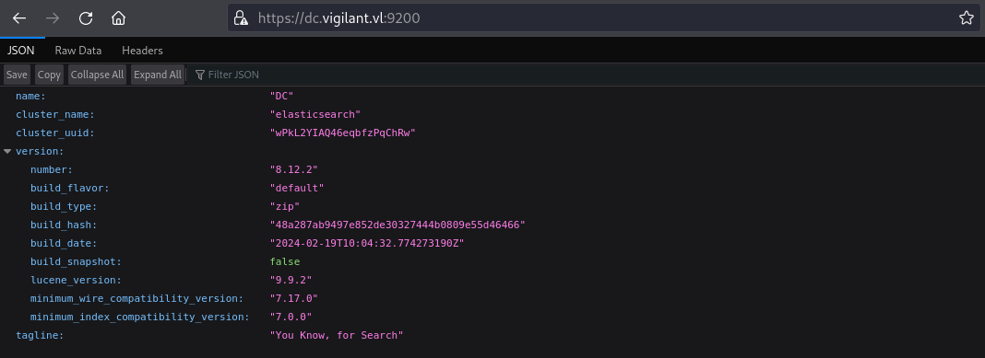The height and width of the screenshot is (358, 985).
Task: Click the tagline key row
Action: pyautogui.click(x=492, y=335)
